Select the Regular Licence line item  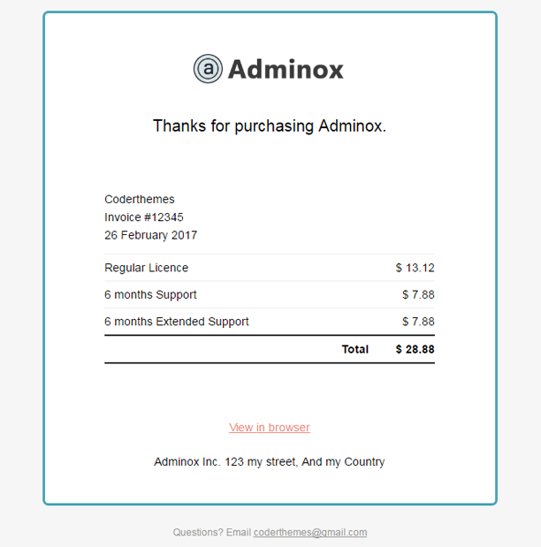147,268
